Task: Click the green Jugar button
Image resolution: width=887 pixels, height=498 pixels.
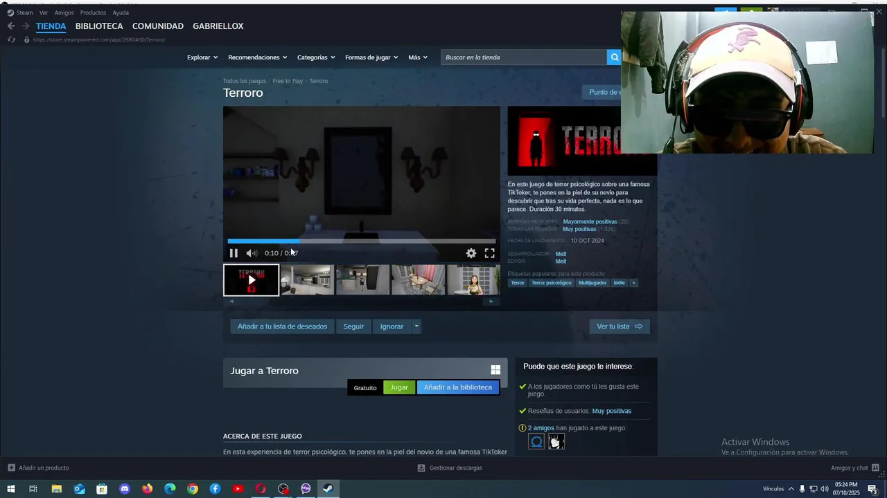Action: pos(399,387)
